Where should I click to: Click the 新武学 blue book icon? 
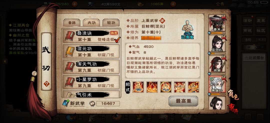(x=65, y=103)
